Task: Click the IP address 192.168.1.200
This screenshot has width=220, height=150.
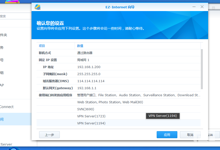Action: [x=89, y=67]
